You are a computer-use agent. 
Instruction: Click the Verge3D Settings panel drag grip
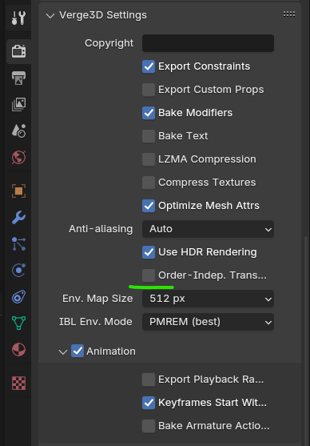click(x=289, y=14)
